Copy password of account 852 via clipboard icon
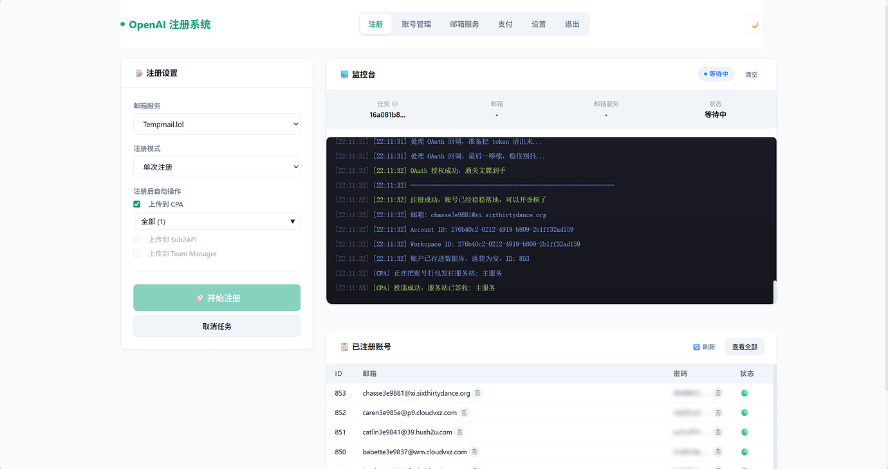888x469 pixels. point(718,412)
